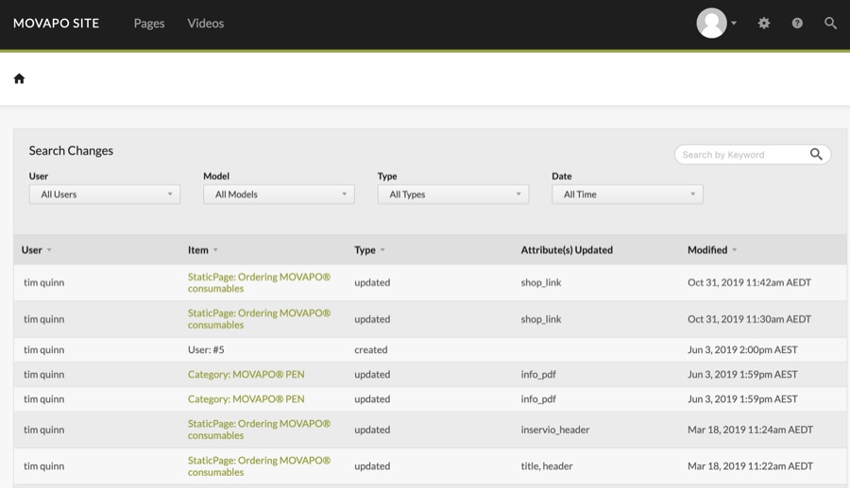Sort by the Modified column arrow
Image resolution: width=850 pixels, height=489 pixels.
click(x=735, y=250)
